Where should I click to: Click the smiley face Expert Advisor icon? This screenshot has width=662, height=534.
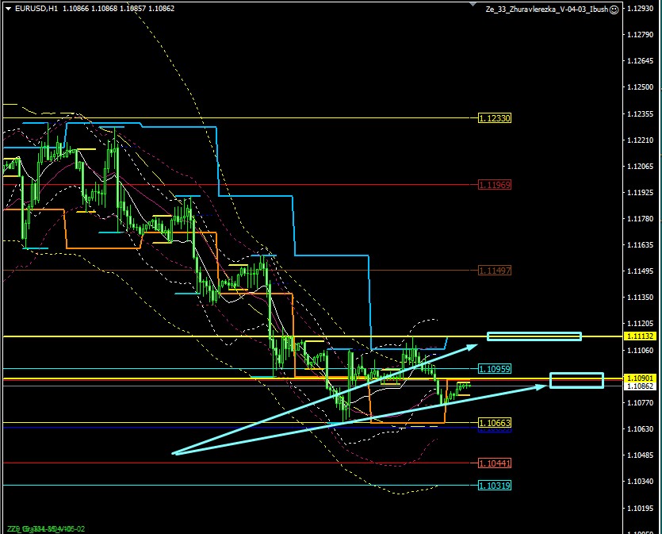[x=614, y=9]
